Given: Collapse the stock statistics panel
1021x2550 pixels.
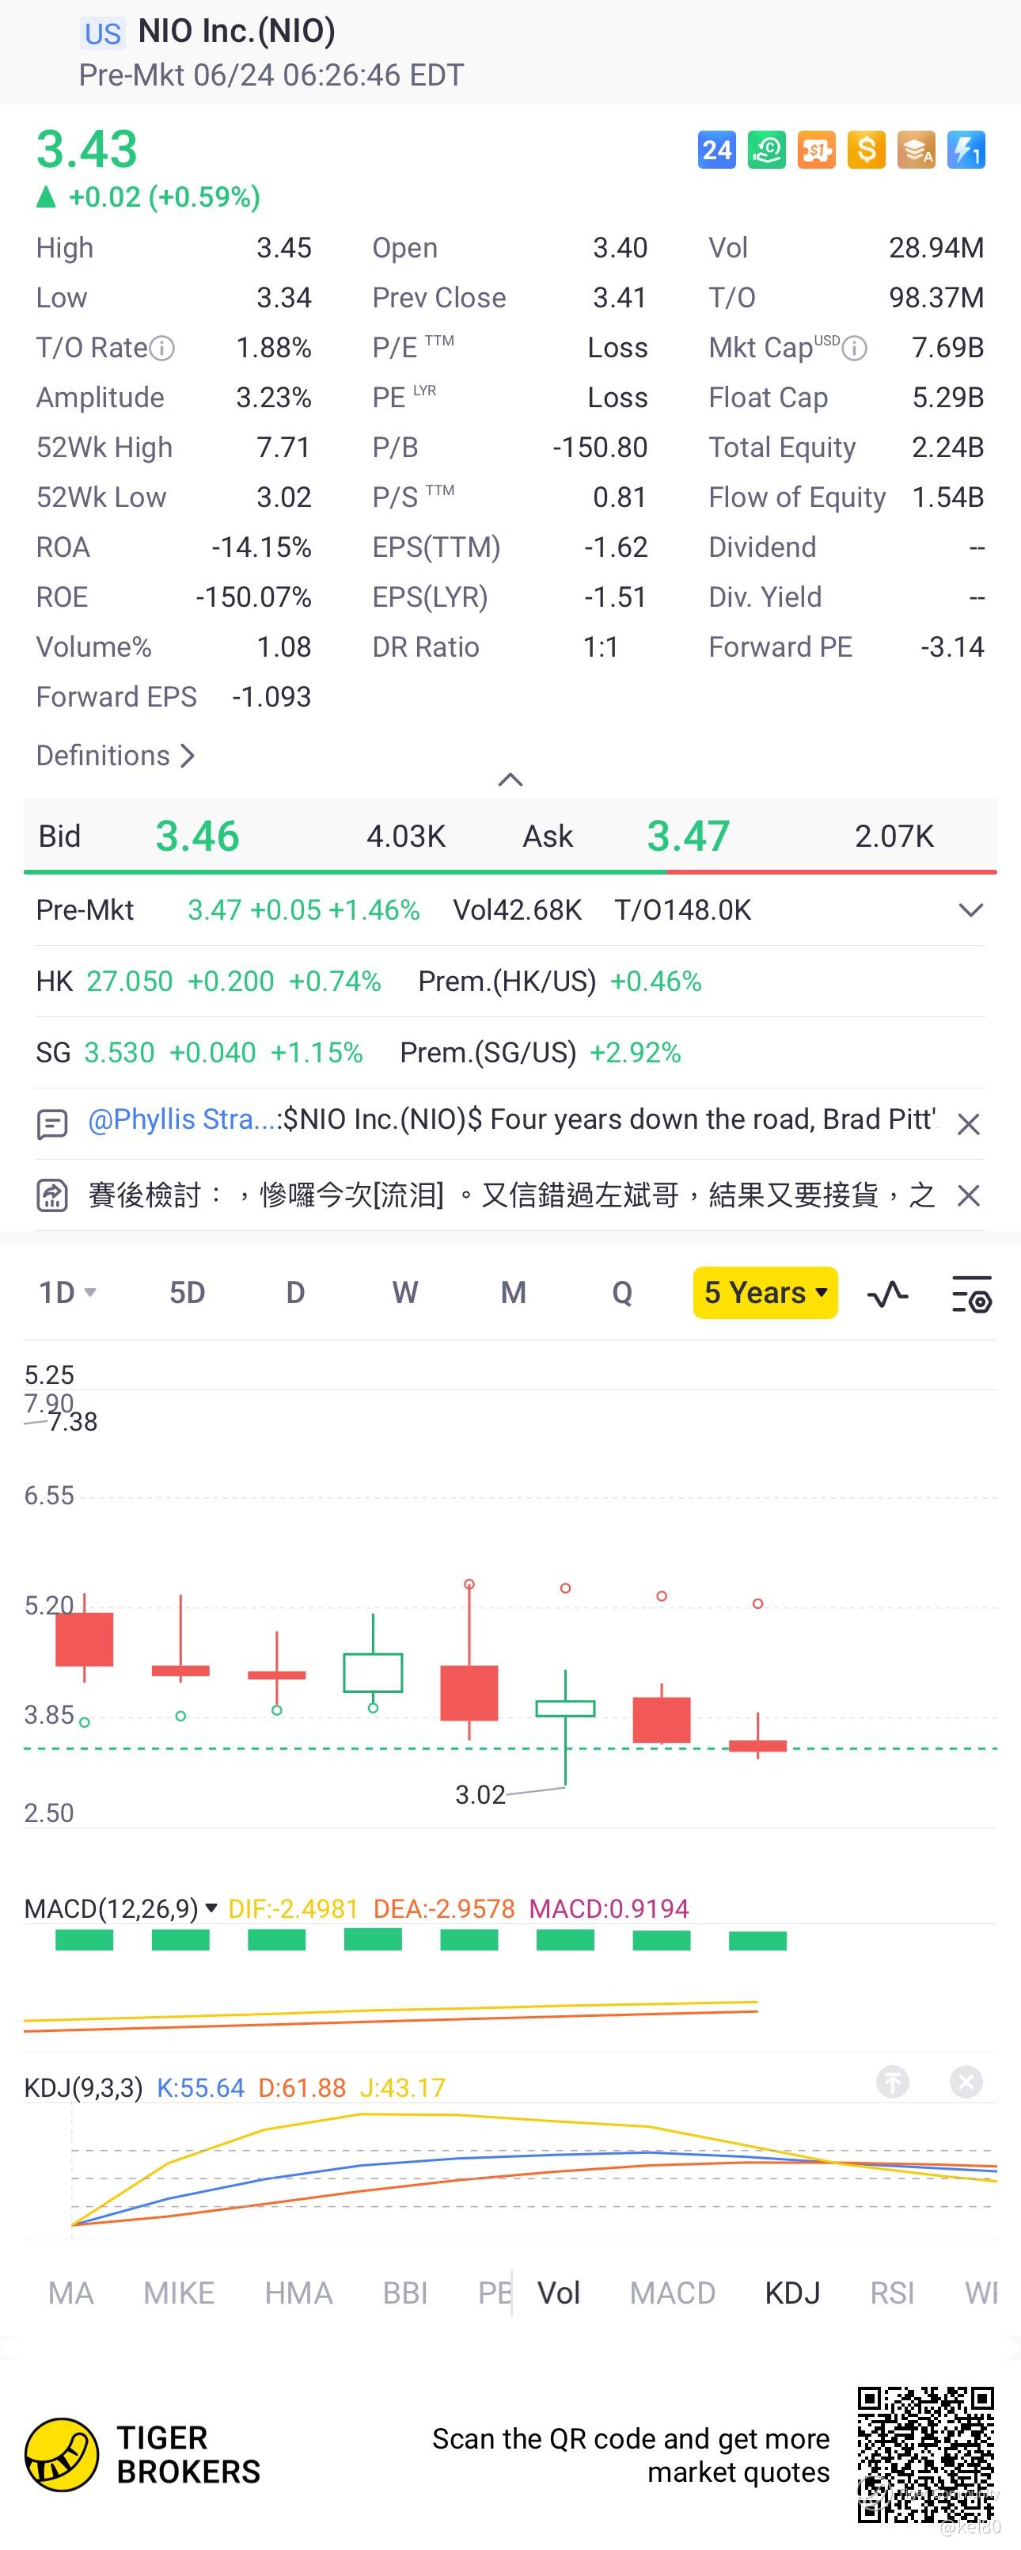Looking at the screenshot, I should [511, 780].
